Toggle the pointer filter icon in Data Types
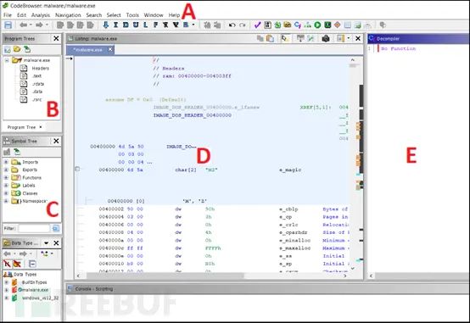The image size is (470, 323). click(7, 264)
